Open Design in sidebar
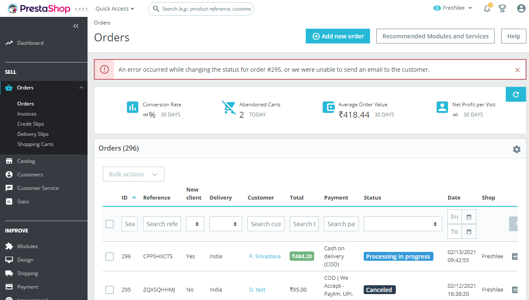This screenshot has width=529, height=300. [25, 260]
